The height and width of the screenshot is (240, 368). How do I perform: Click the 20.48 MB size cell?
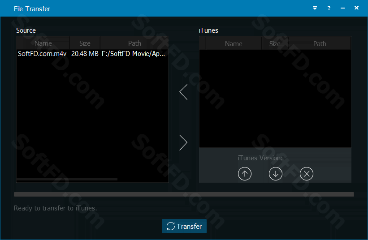pyautogui.click(x=85, y=54)
